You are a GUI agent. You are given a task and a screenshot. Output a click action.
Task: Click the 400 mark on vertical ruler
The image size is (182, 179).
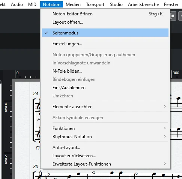point(6,107)
